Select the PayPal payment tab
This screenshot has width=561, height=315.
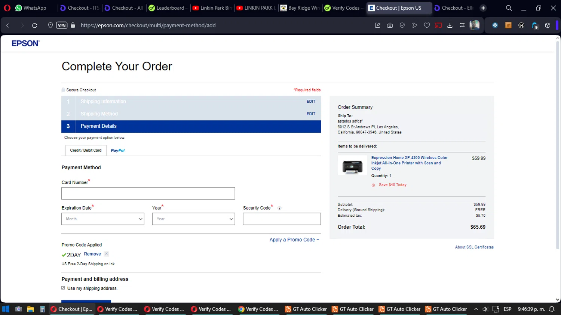point(118,150)
